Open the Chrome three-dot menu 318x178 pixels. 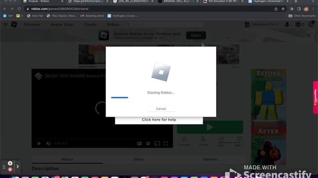tap(314, 9)
